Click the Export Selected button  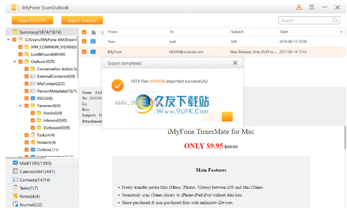[82, 20]
